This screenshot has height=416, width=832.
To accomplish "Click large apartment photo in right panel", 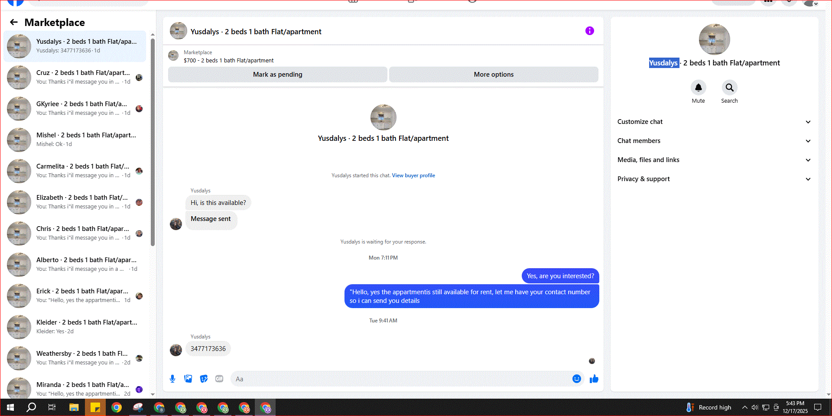I will coord(714,39).
